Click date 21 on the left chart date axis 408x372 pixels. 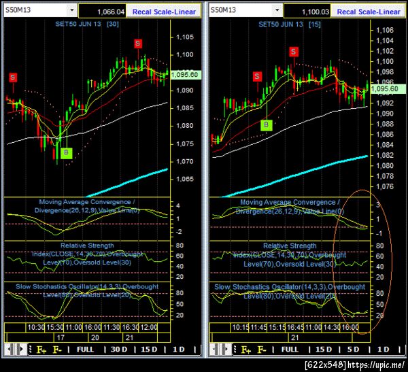(x=129, y=337)
